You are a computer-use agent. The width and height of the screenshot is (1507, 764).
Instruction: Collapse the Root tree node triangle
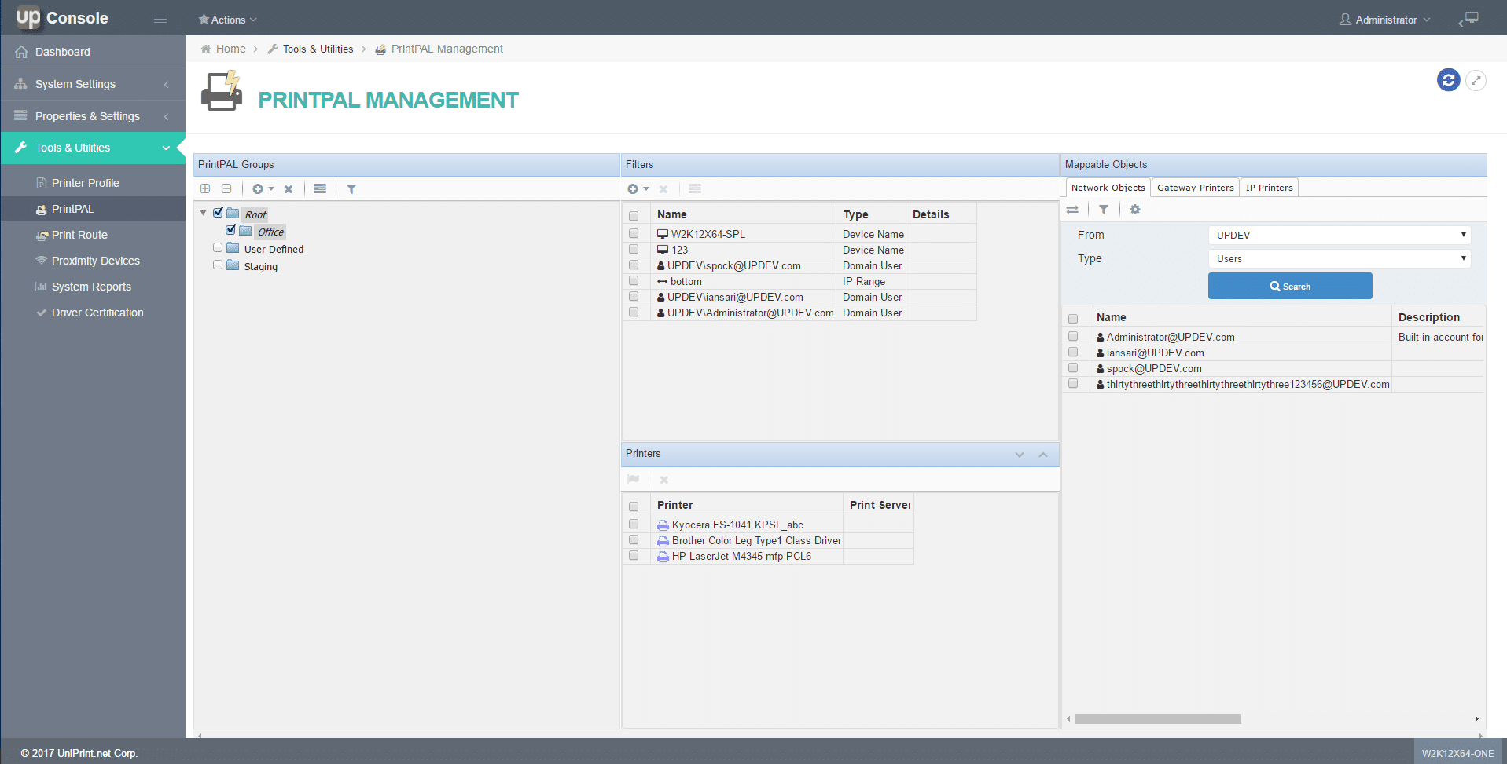204,213
